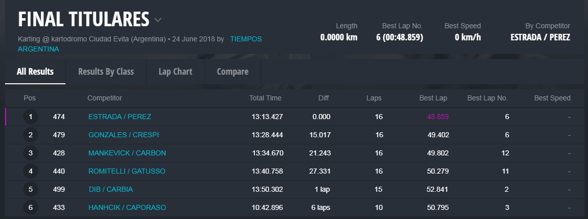Click the position 1 circle badge
This screenshot has height=219, width=588.
pos(31,117)
